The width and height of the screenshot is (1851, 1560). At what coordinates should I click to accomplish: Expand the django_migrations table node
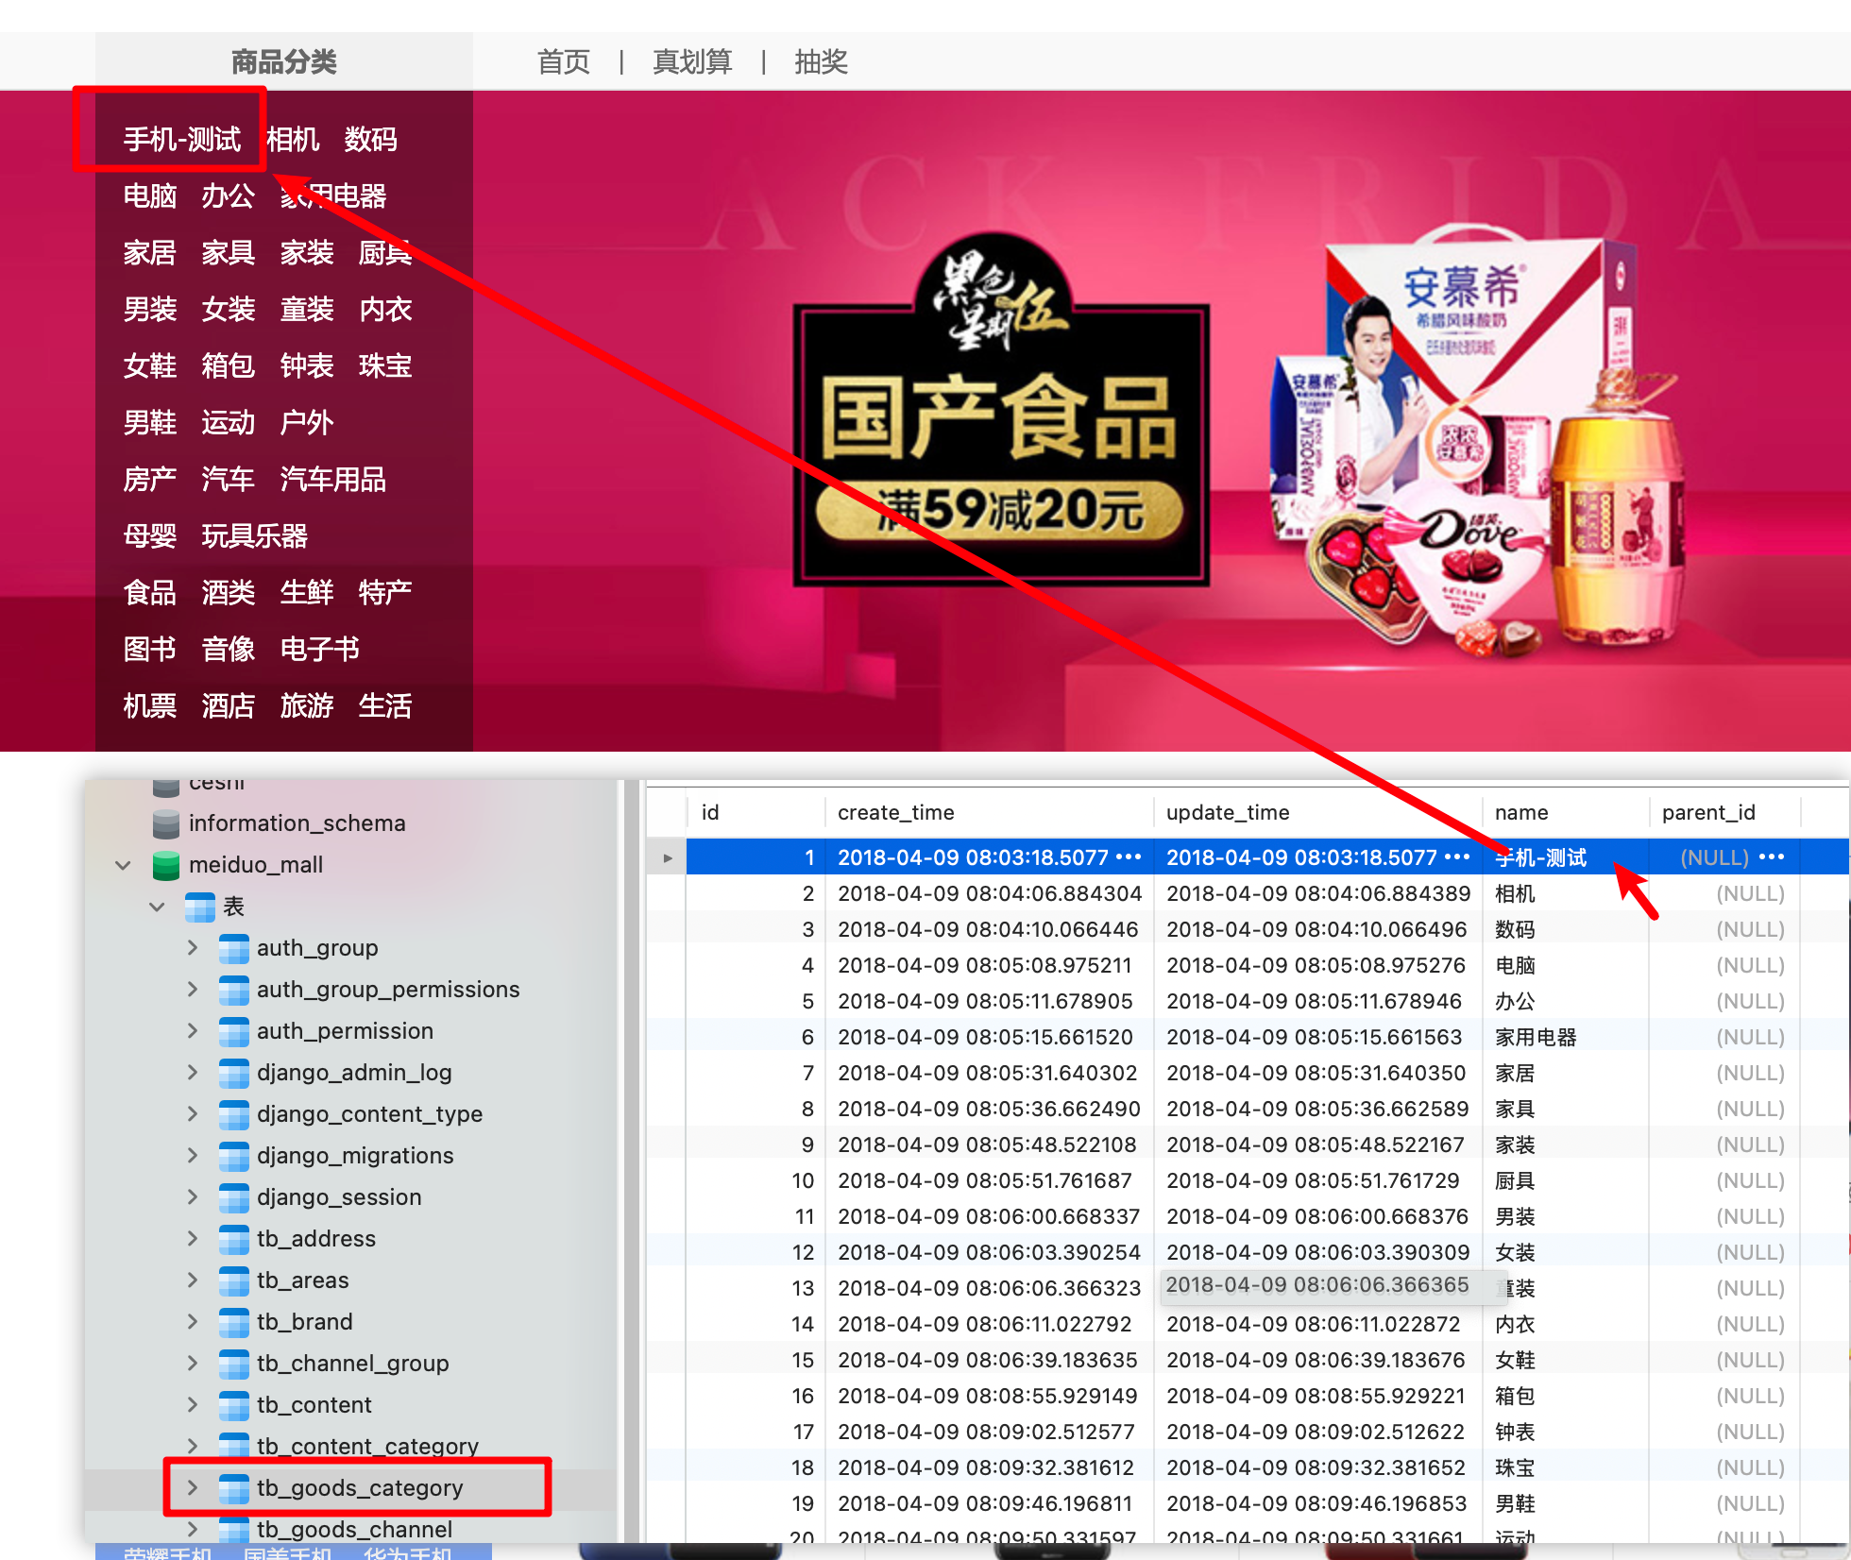(x=193, y=1156)
